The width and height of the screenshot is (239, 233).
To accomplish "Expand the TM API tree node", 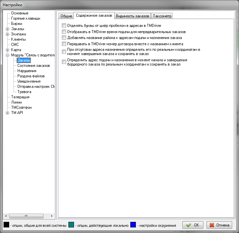I will [7, 113].
